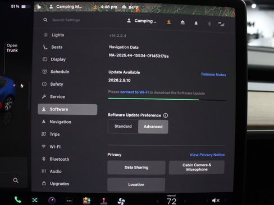
Task: Open the Release Notes link
Action: 213,74
